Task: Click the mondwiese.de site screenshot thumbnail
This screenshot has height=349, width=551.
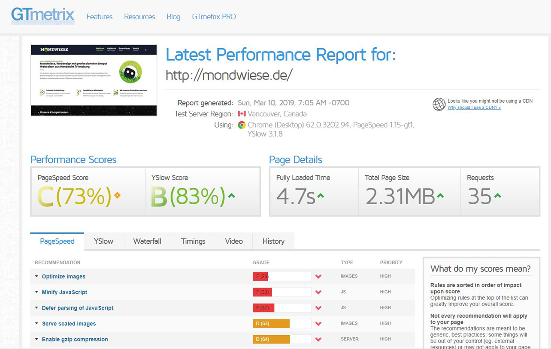Action: (94, 80)
